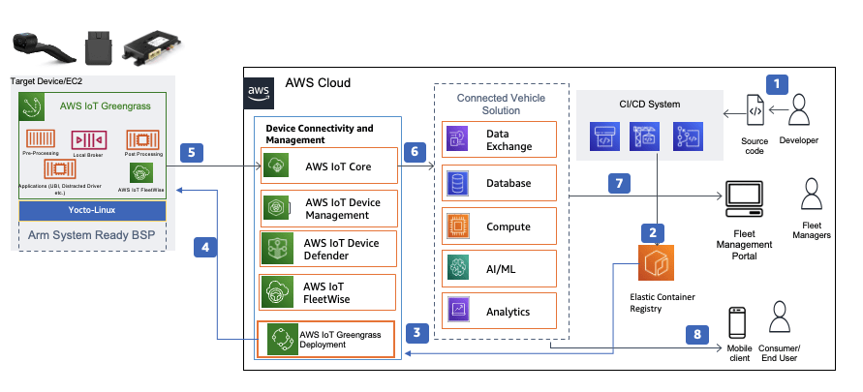Click the Fleet Managers person icon
The height and width of the screenshot is (392, 863).
[812, 195]
